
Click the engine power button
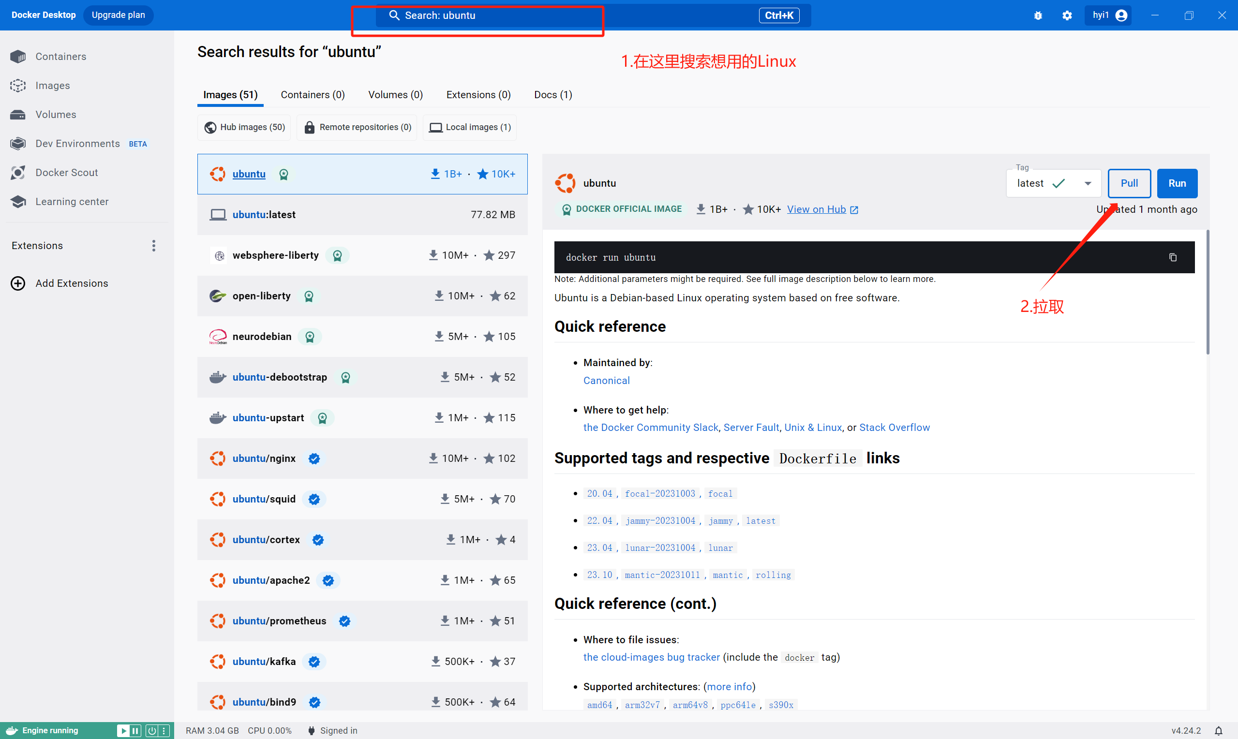pyautogui.click(x=151, y=730)
